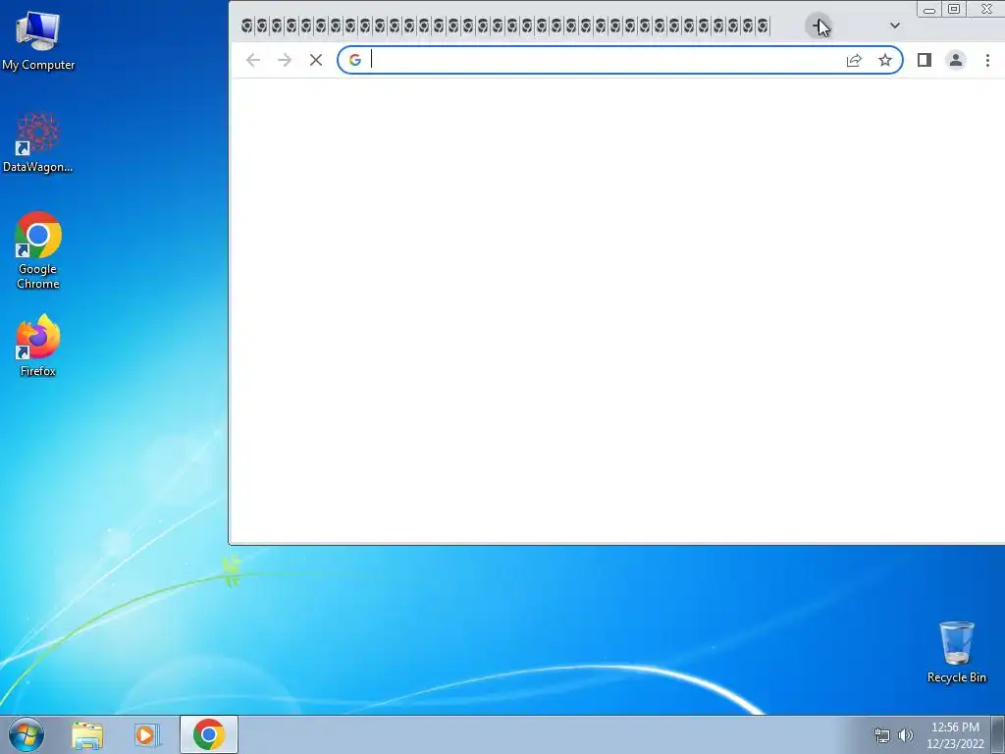Open Windows Media Player from taskbar
This screenshot has width=1005, height=754.
[146, 735]
